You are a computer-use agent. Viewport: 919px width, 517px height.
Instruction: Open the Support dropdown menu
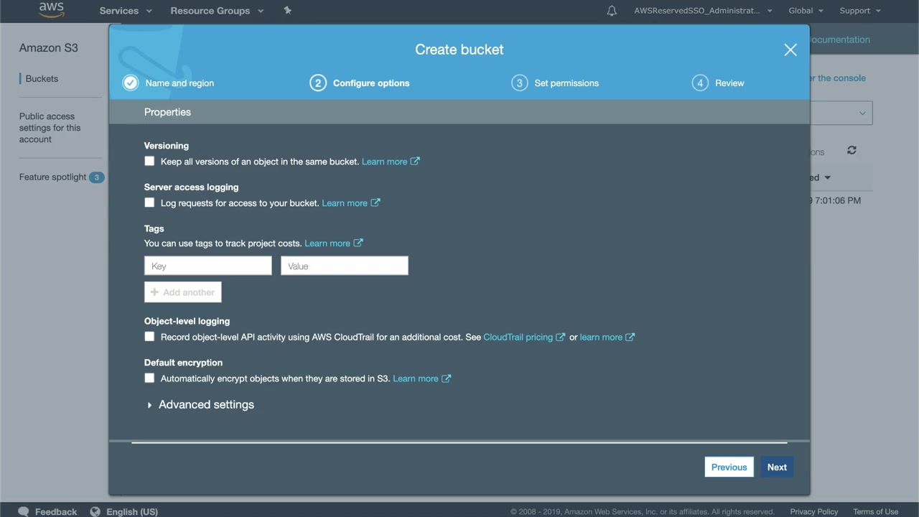[x=860, y=11]
